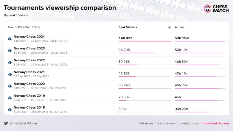Image resolution: width=233 pixels, height=131 pixels.
Task: Toggle sort arrow beside Peak Viewers
Action: click(x=169, y=27)
